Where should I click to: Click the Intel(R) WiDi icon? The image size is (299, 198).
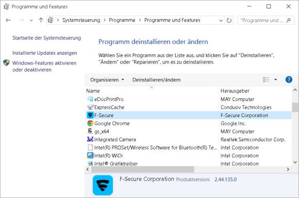[90, 156]
